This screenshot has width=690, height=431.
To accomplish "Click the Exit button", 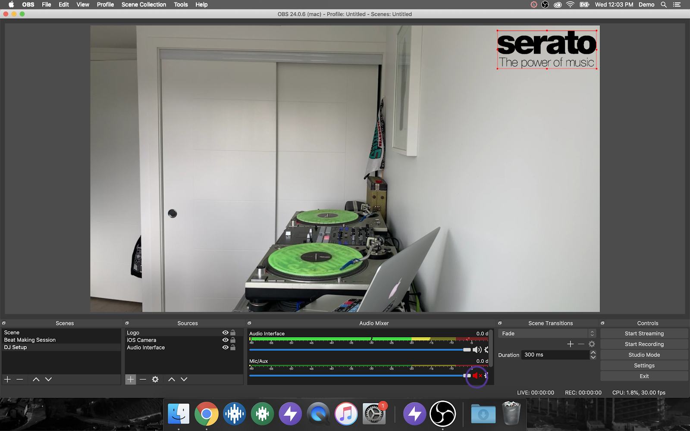I will coord(644,376).
